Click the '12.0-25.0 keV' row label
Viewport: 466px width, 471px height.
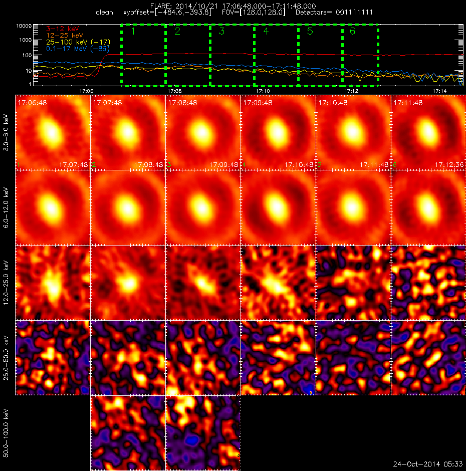6,283
